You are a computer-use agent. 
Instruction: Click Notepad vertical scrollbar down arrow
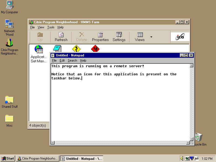pyautogui.click(x=191, y=139)
